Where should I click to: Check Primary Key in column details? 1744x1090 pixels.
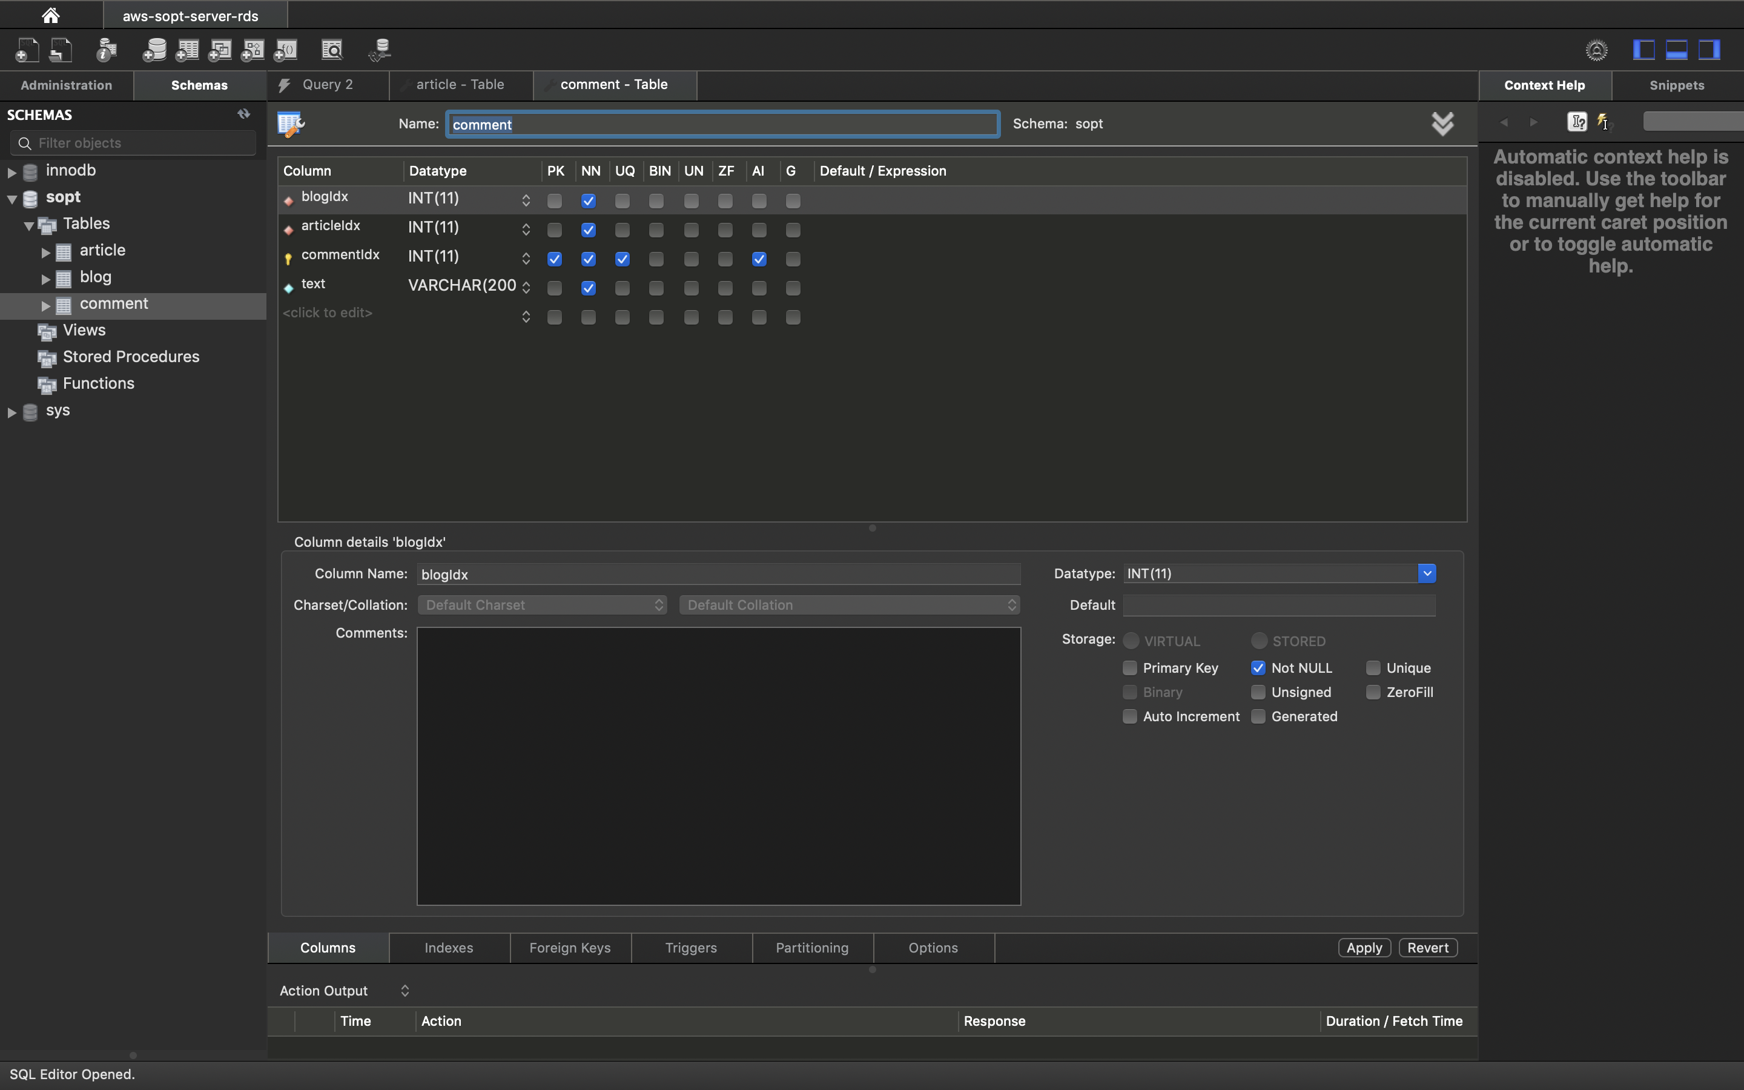pos(1130,667)
